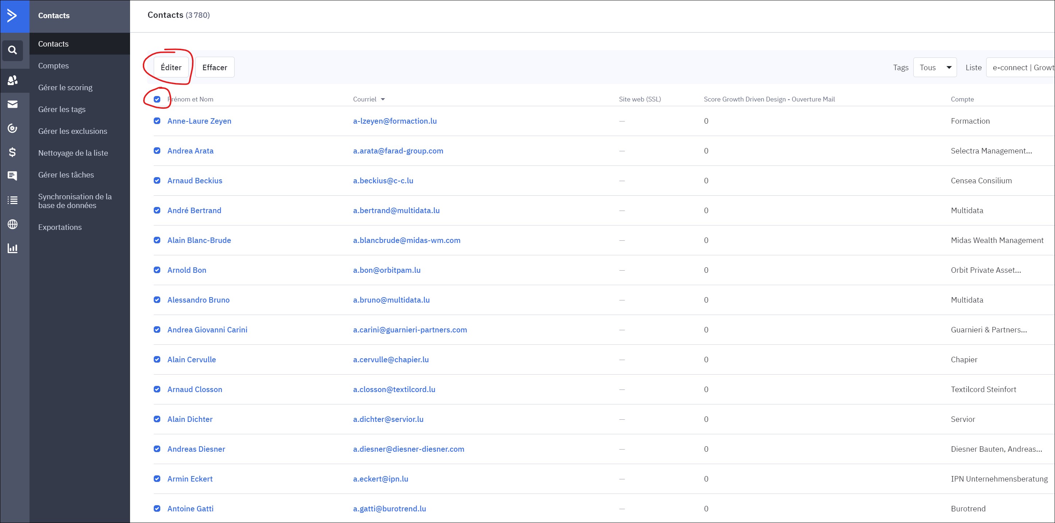Open contact Armin Eckert

190,479
